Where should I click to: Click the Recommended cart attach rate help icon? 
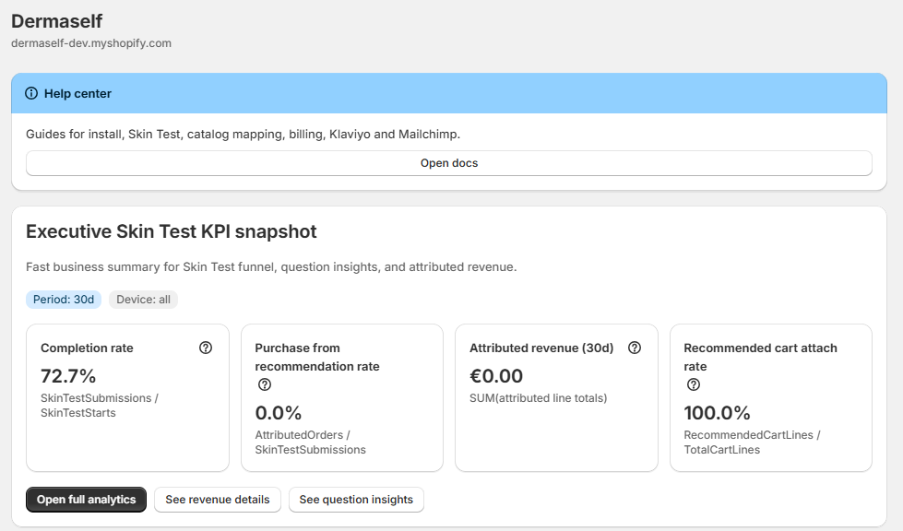pos(694,384)
